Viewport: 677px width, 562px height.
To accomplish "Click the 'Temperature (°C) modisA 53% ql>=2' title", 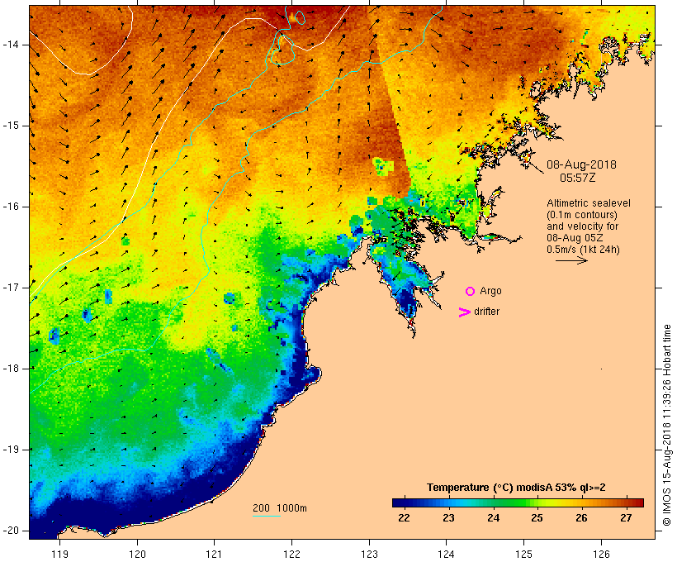I will click(x=516, y=488).
